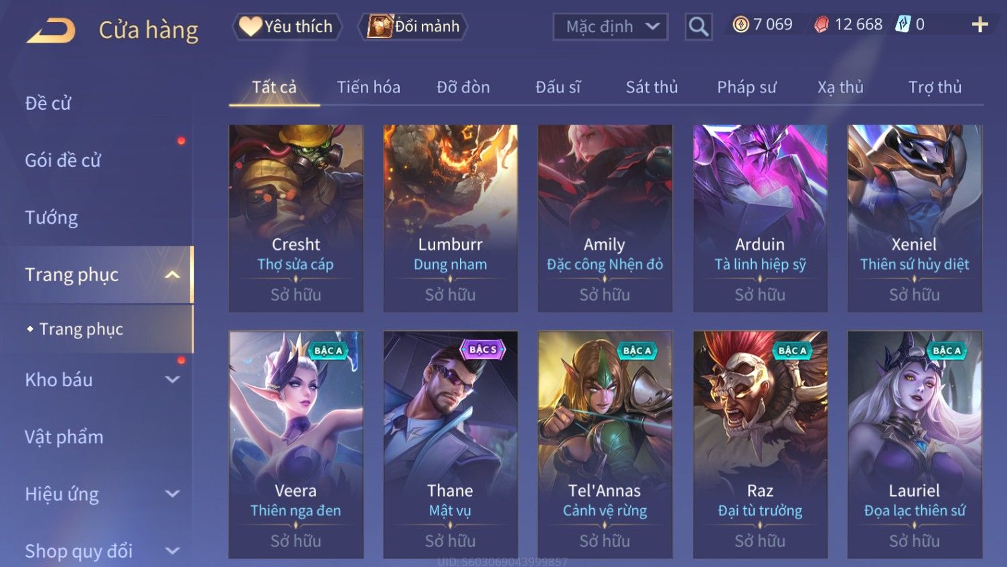Click the heart icon in Yêu thích
Viewport: 1007px width, 567px height.
point(250,26)
